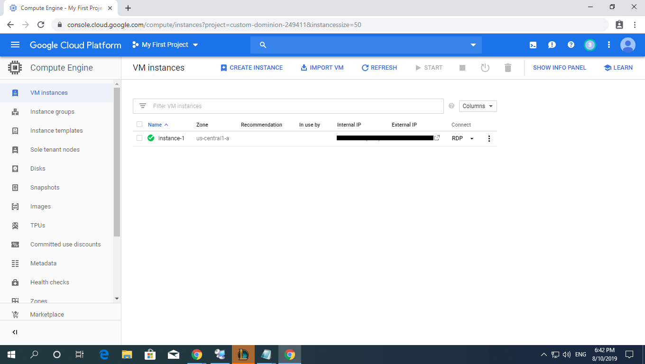645x364 pixels.
Task: Click the Start instance button
Action: (x=429, y=68)
